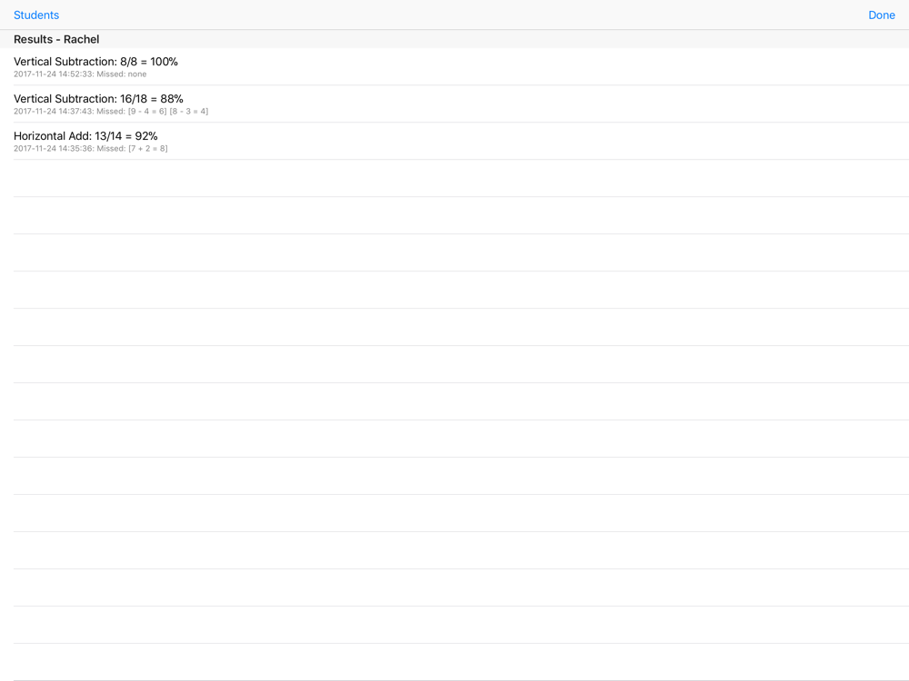Screen dimensions: 909x681
Task: Click the 92% score text
Action: coord(146,135)
